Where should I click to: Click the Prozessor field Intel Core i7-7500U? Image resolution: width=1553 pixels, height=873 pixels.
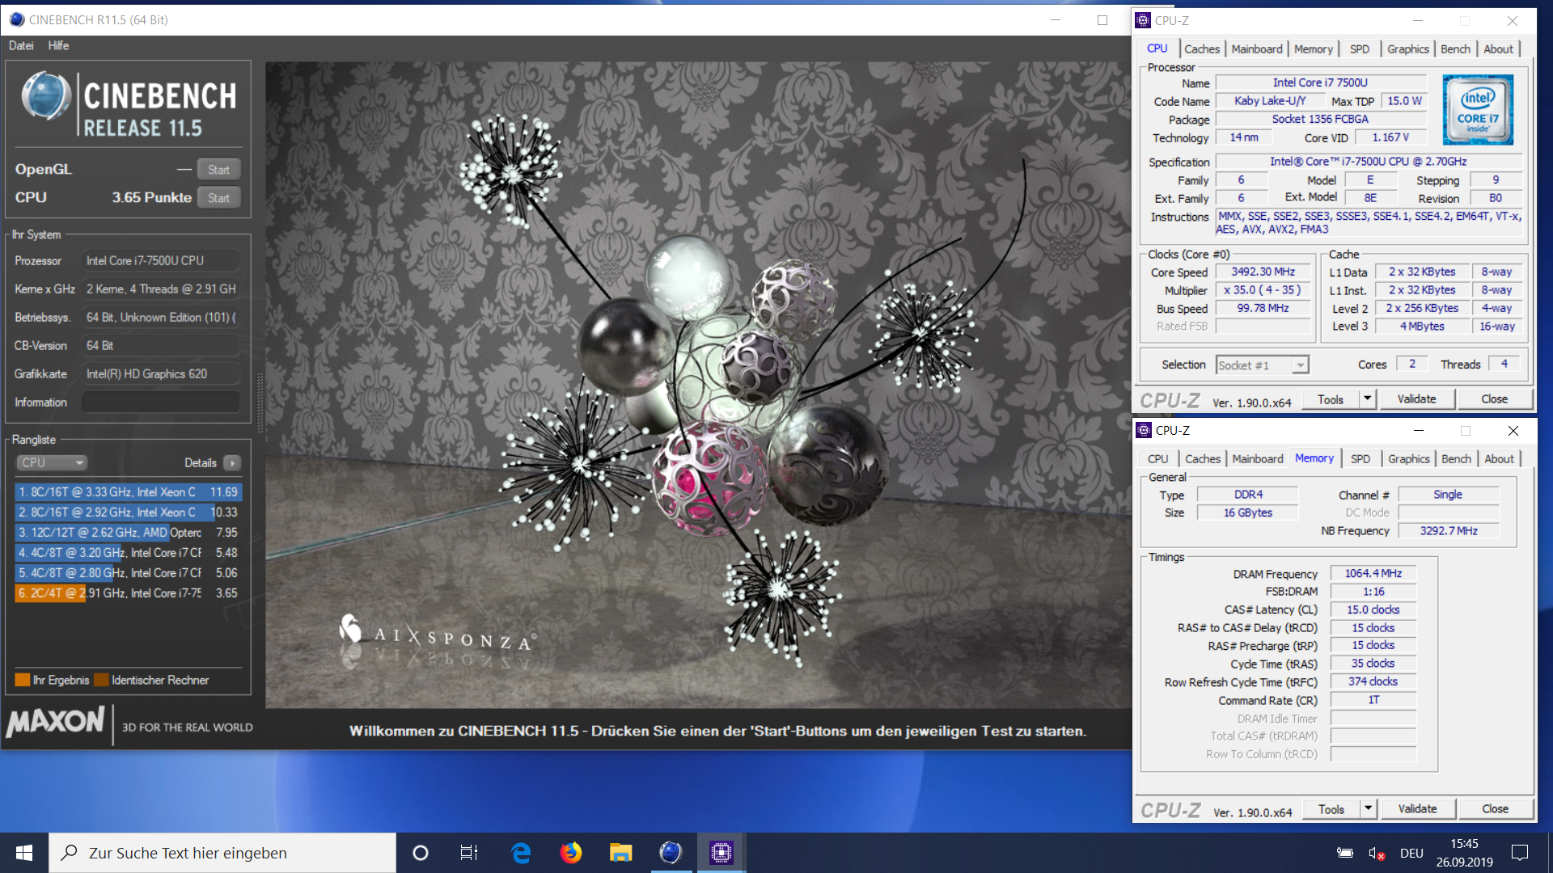tap(160, 261)
